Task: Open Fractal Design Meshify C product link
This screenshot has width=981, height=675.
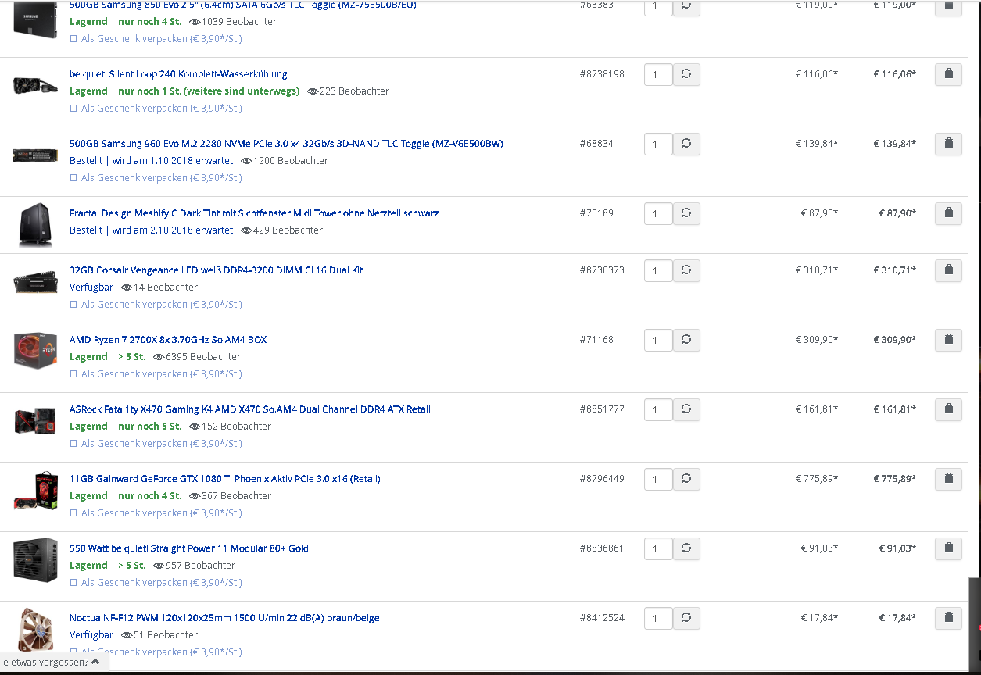Action: pos(254,213)
